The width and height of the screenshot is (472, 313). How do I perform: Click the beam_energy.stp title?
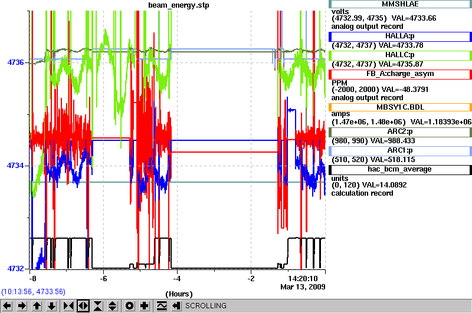[x=179, y=5]
